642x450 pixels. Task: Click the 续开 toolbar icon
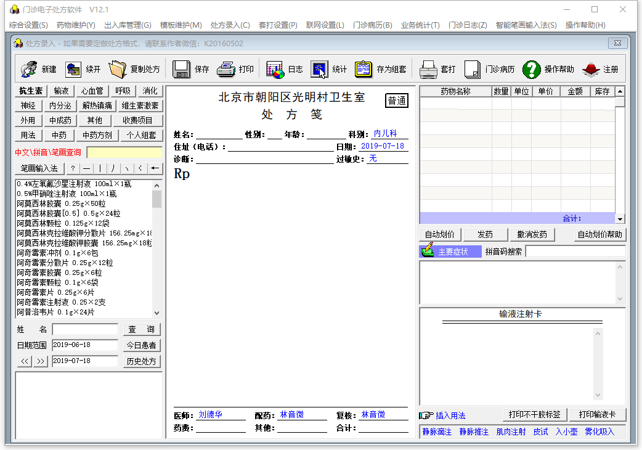coord(74,69)
